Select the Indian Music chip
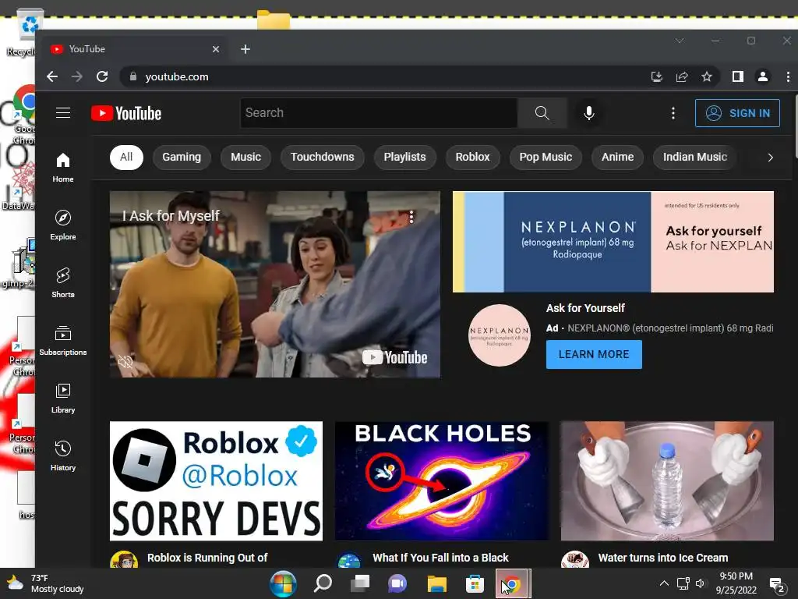This screenshot has height=599, width=798. [x=694, y=157]
